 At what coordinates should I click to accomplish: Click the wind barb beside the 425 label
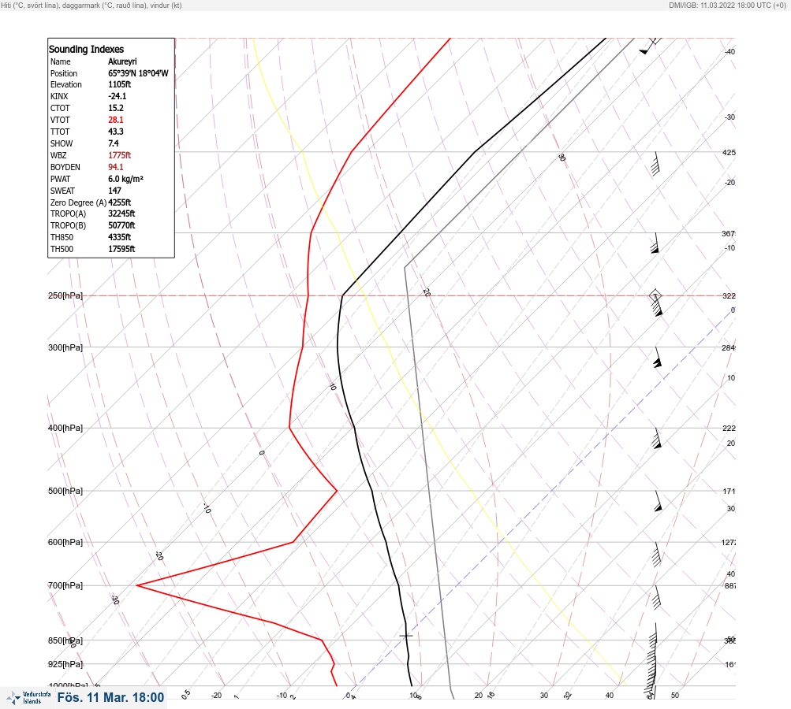pyautogui.click(x=655, y=164)
